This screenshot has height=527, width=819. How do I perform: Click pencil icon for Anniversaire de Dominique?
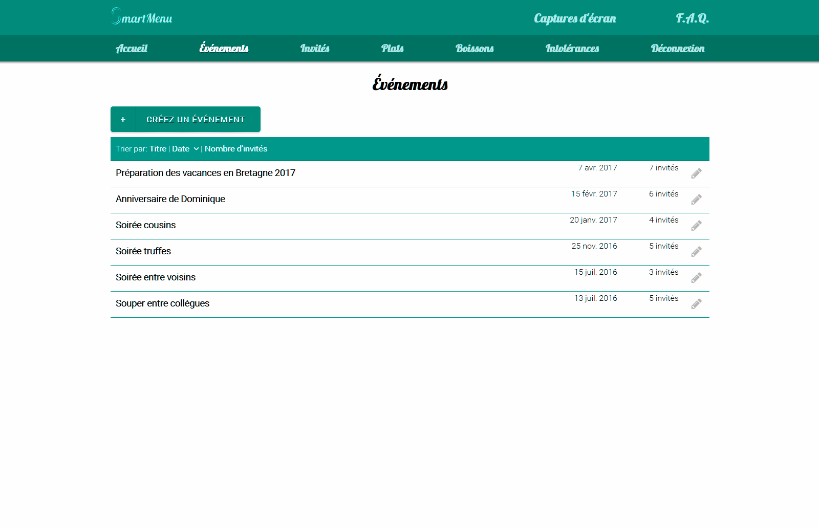tap(696, 200)
